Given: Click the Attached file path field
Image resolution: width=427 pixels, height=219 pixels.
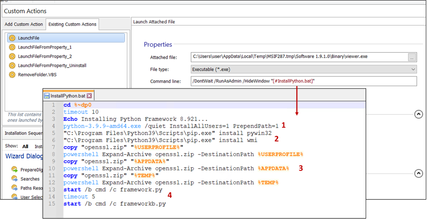Looking at the screenshot, I should 299,57.
